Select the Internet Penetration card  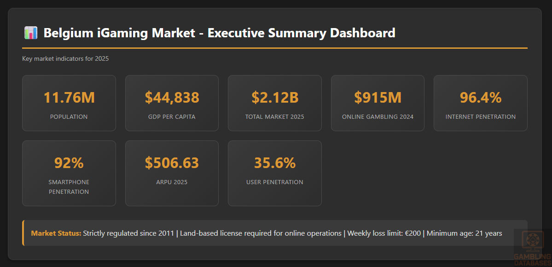pos(480,103)
